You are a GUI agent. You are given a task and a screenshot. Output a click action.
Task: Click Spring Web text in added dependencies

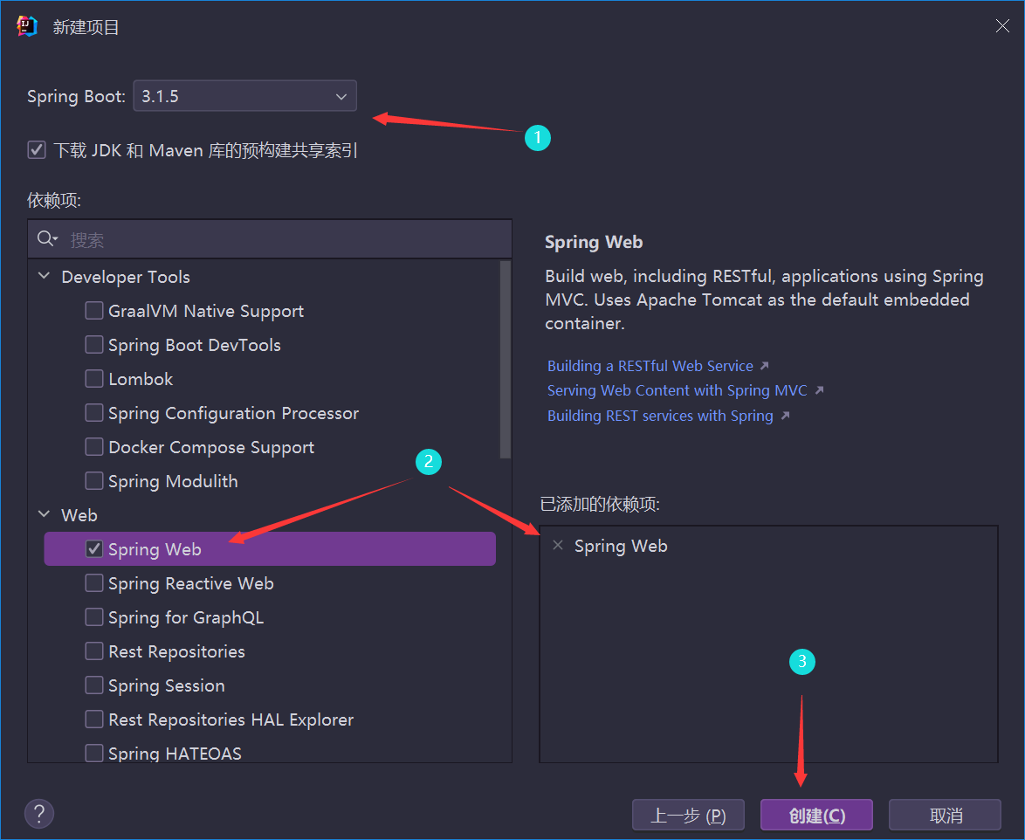coord(621,546)
